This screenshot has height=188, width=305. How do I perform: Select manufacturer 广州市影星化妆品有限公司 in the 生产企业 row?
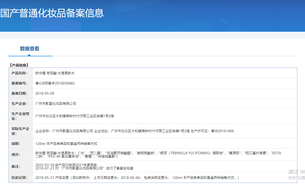pos(56,104)
